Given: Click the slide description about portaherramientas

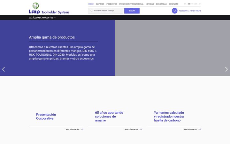Looking at the screenshot, I should click(63, 53).
